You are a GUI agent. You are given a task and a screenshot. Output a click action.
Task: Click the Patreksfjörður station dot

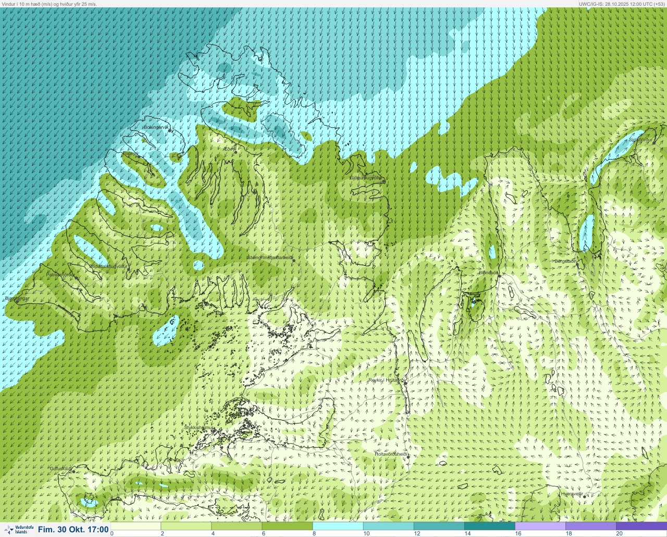coord(77,277)
